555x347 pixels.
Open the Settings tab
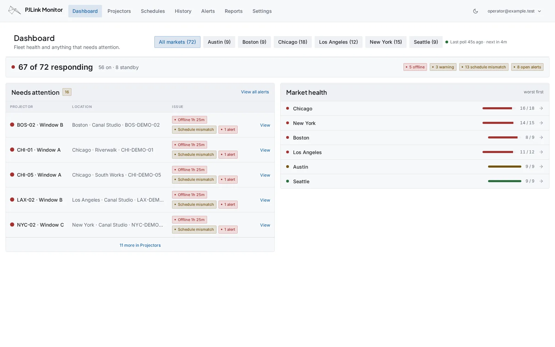click(x=262, y=11)
